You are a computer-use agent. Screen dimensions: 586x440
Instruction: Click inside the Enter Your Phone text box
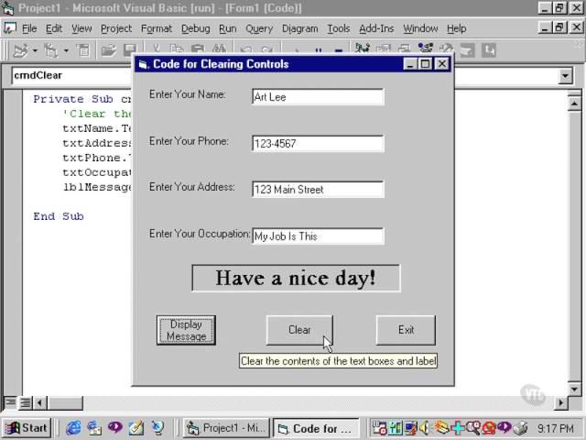click(318, 143)
